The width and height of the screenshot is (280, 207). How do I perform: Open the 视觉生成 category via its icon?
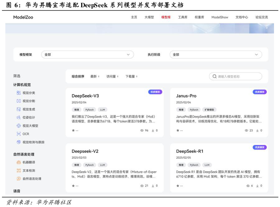coord(19,109)
